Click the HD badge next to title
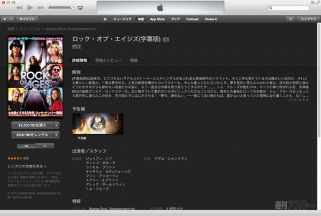Image resolution: width=321 pixels, height=216 pixels. [x=166, y=40]
